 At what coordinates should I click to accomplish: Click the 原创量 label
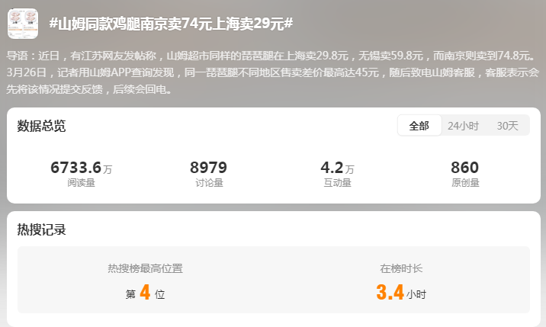pos(465,183)
